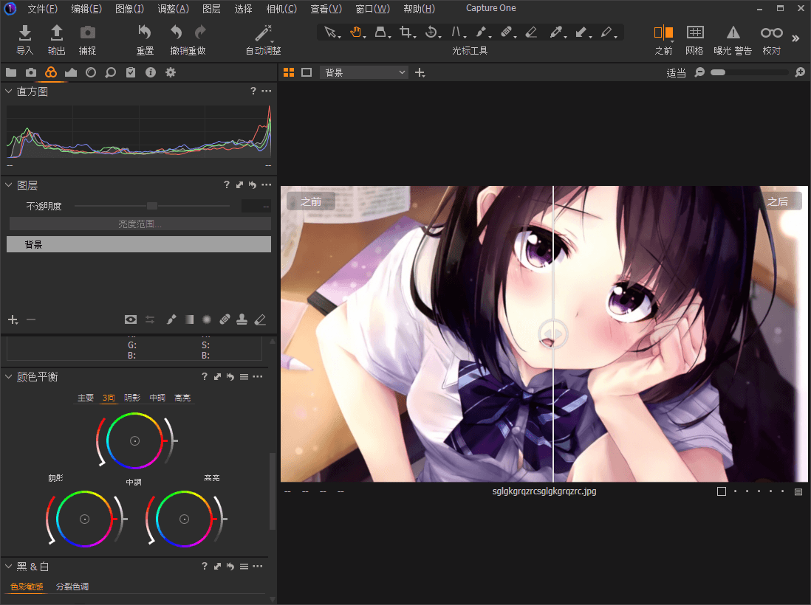Switch to the 阴影 color balance tab
The image size is (811, 605).
pos(132,397)
